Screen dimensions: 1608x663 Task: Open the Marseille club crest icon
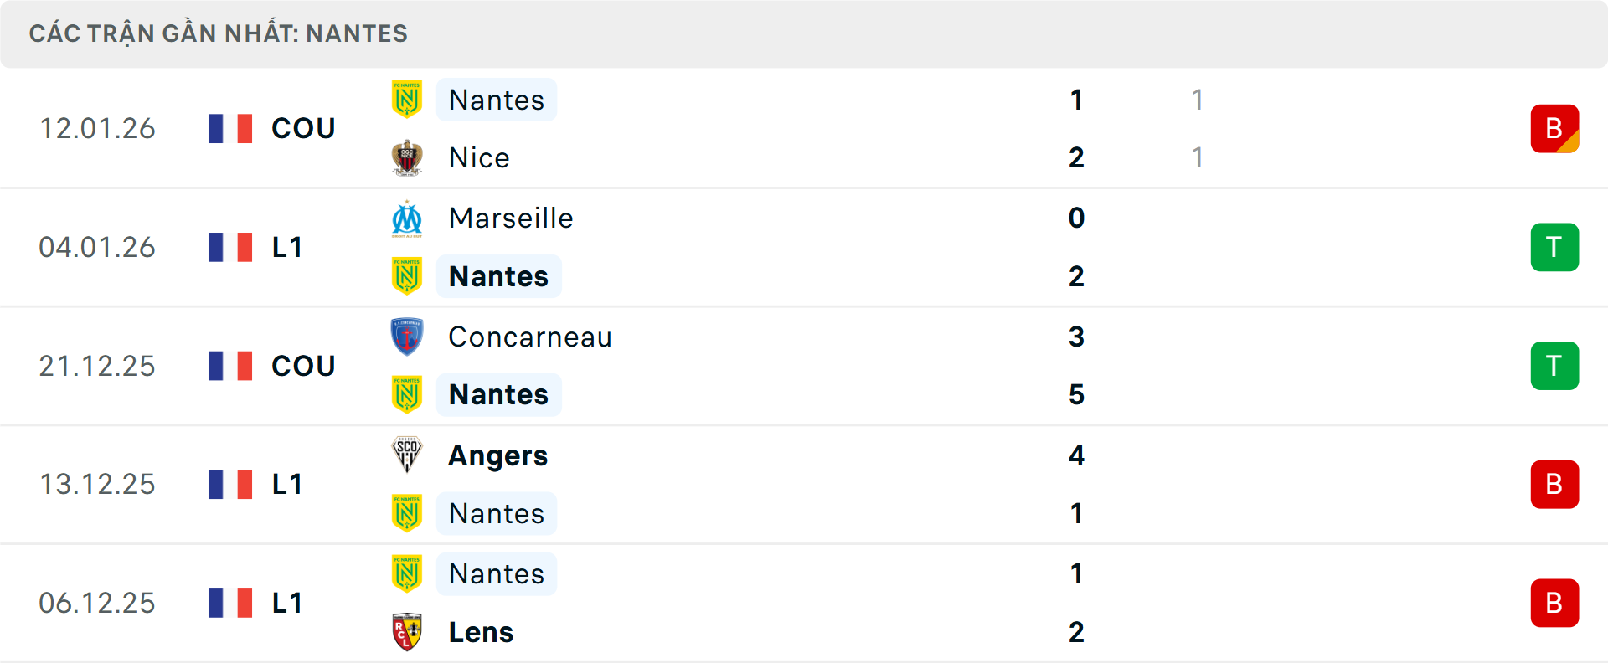pyautogui.click(x=407, y=218)
